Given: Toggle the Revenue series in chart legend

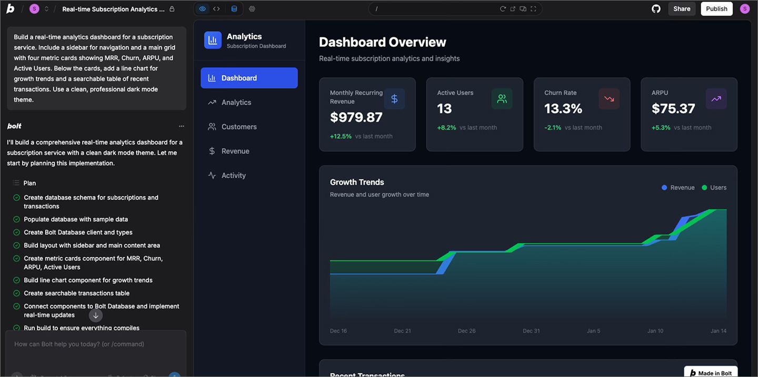Looking at the screenshot, I should coord(678,187).
